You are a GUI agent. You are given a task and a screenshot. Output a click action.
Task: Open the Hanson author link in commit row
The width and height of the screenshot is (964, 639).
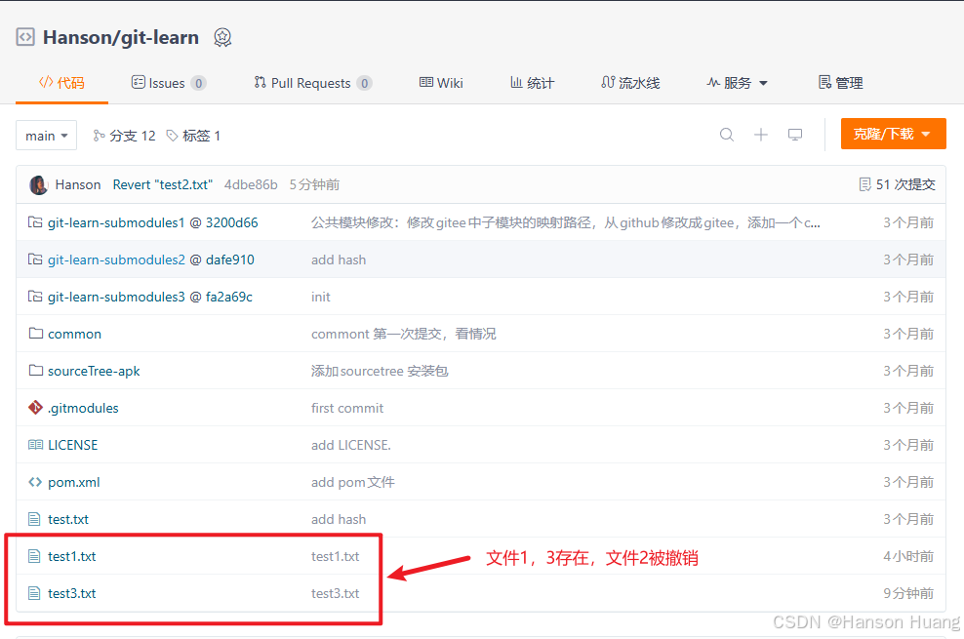[x=78, y=185]
